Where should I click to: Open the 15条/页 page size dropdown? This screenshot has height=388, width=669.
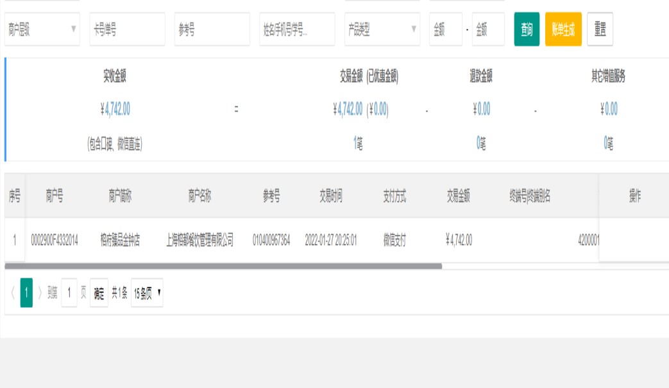tap(147, 293)
